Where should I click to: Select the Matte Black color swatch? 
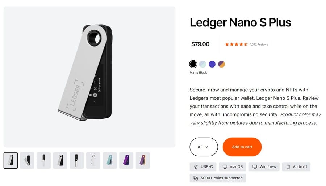click(193, 64)
